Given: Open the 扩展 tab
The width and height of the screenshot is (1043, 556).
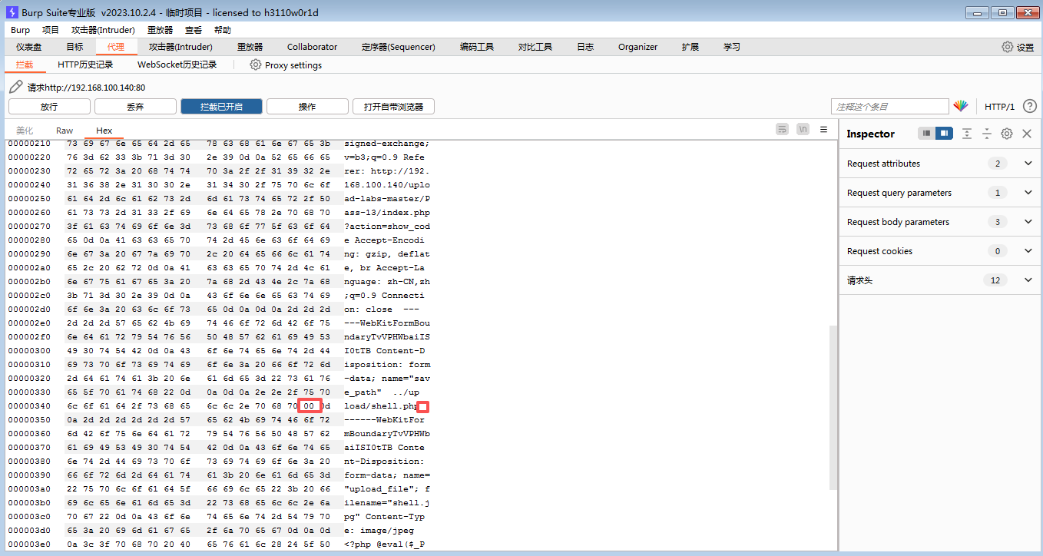Looking at the screenshot, I should [x=690, y=47].
